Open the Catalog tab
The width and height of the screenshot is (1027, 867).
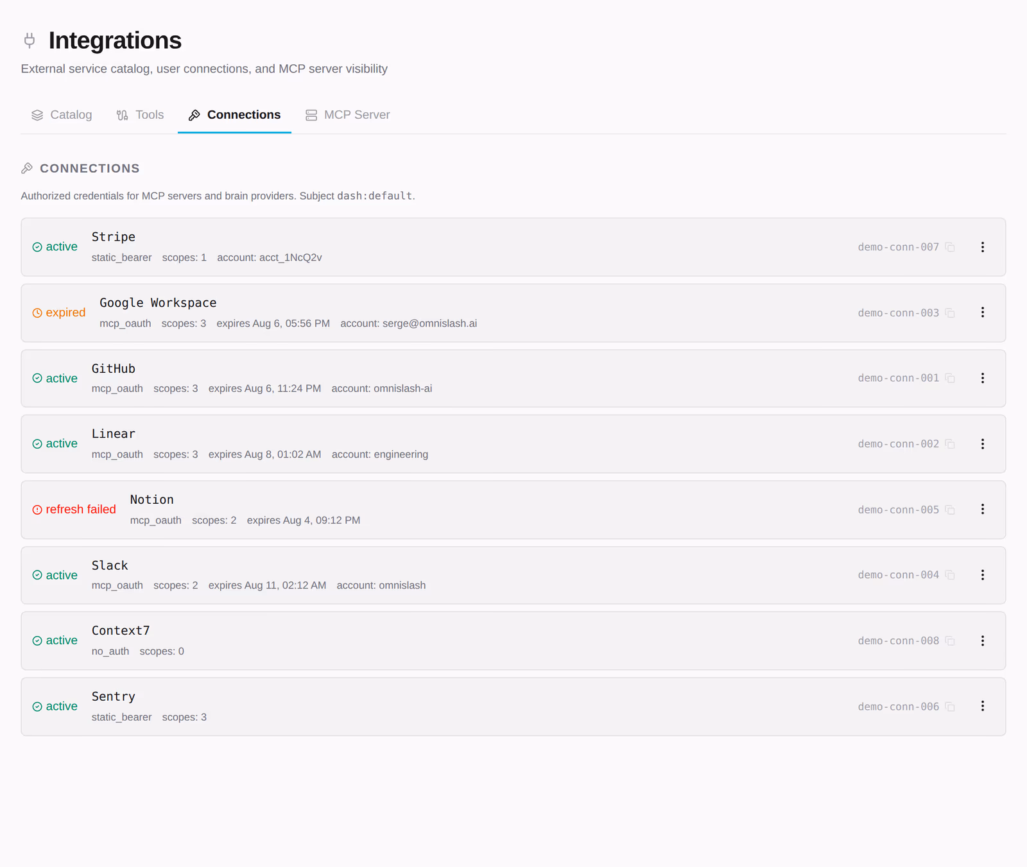[x=62, y=115]
